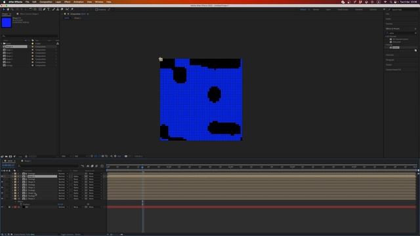Open the Tracker panel

coord(389,65)
